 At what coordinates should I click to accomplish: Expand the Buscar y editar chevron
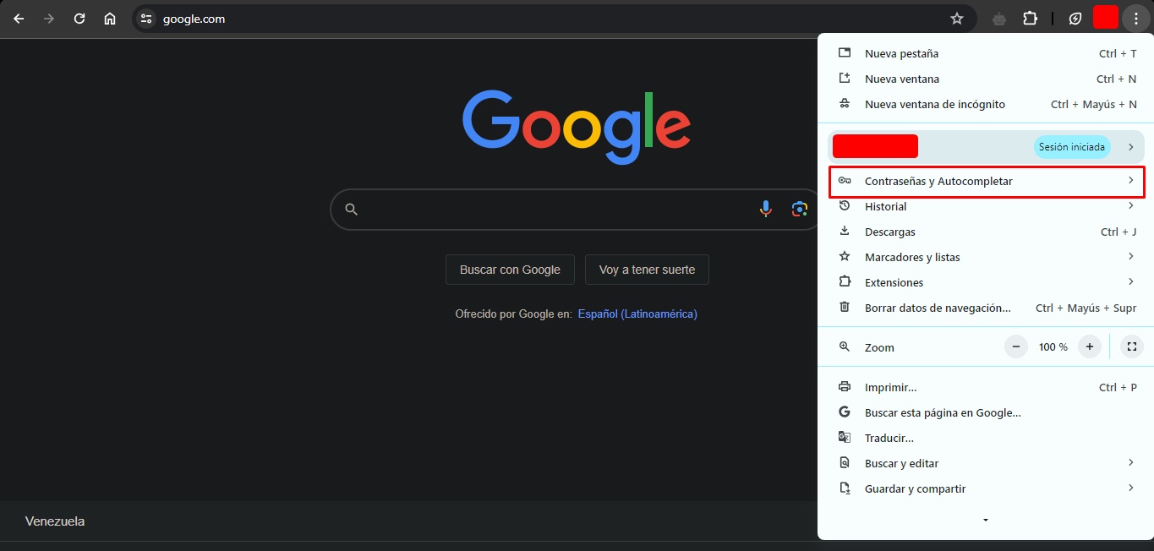(x=1130, y=462)
